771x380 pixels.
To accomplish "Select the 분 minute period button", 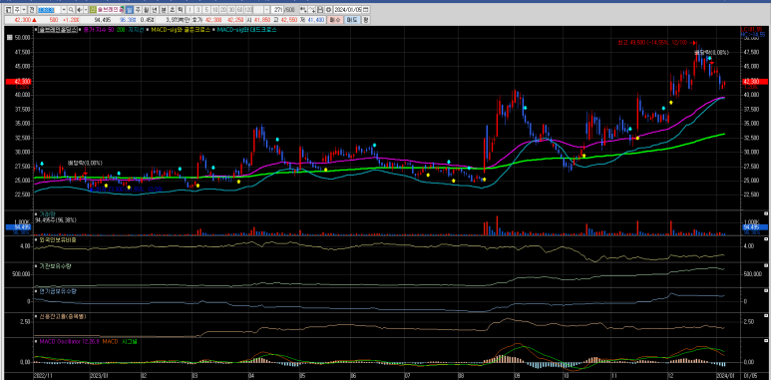I will 164,10.
